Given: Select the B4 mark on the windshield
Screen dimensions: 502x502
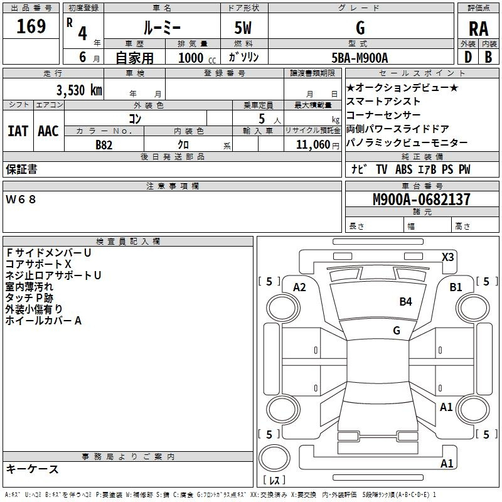Looking at the screenshot, I should (405, 302).
